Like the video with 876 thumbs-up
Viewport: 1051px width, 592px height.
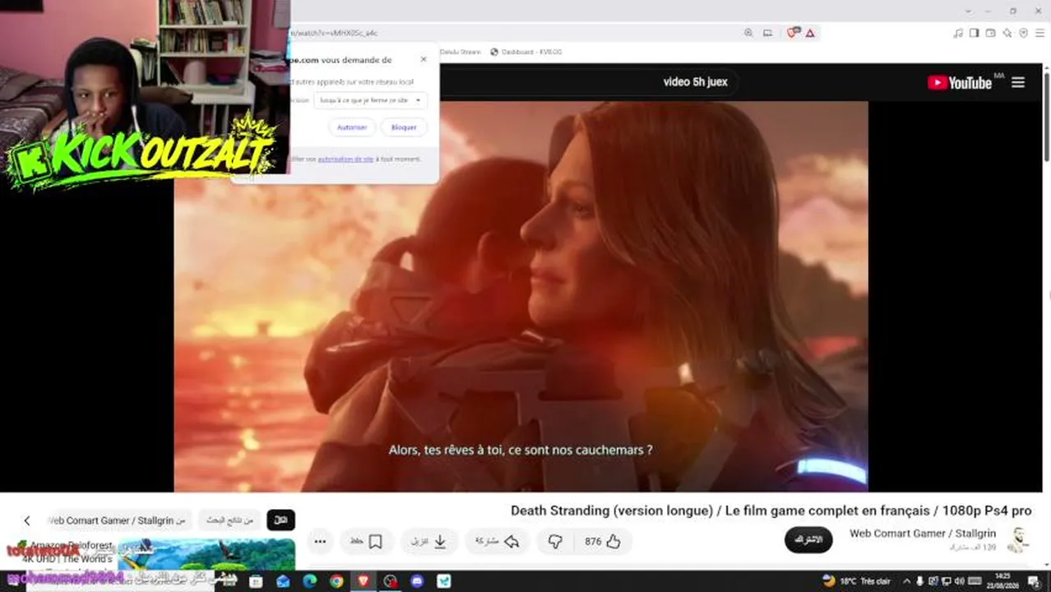coord(603,541)
